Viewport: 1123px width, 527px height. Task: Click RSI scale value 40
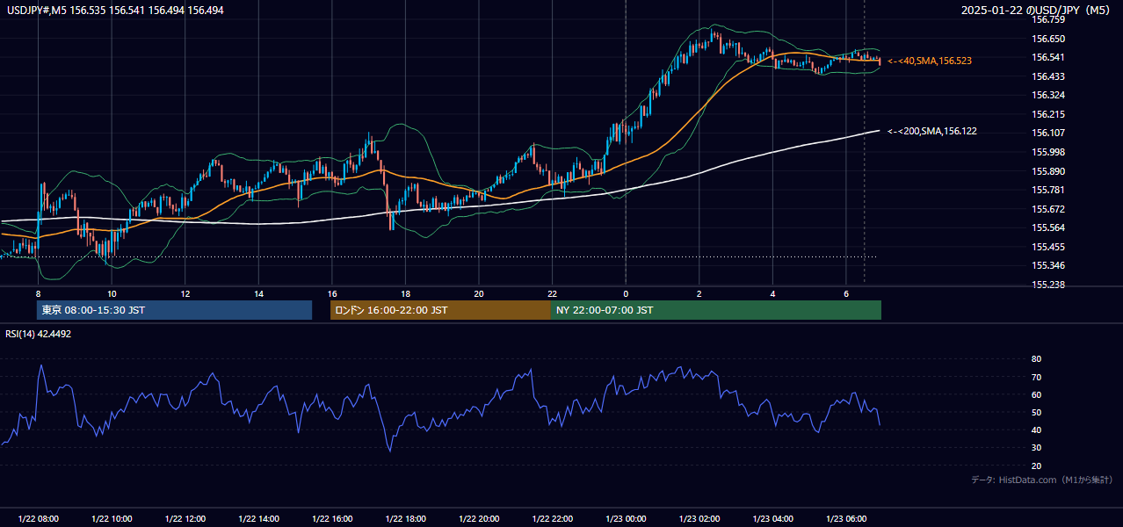(x=1036, y=430)
